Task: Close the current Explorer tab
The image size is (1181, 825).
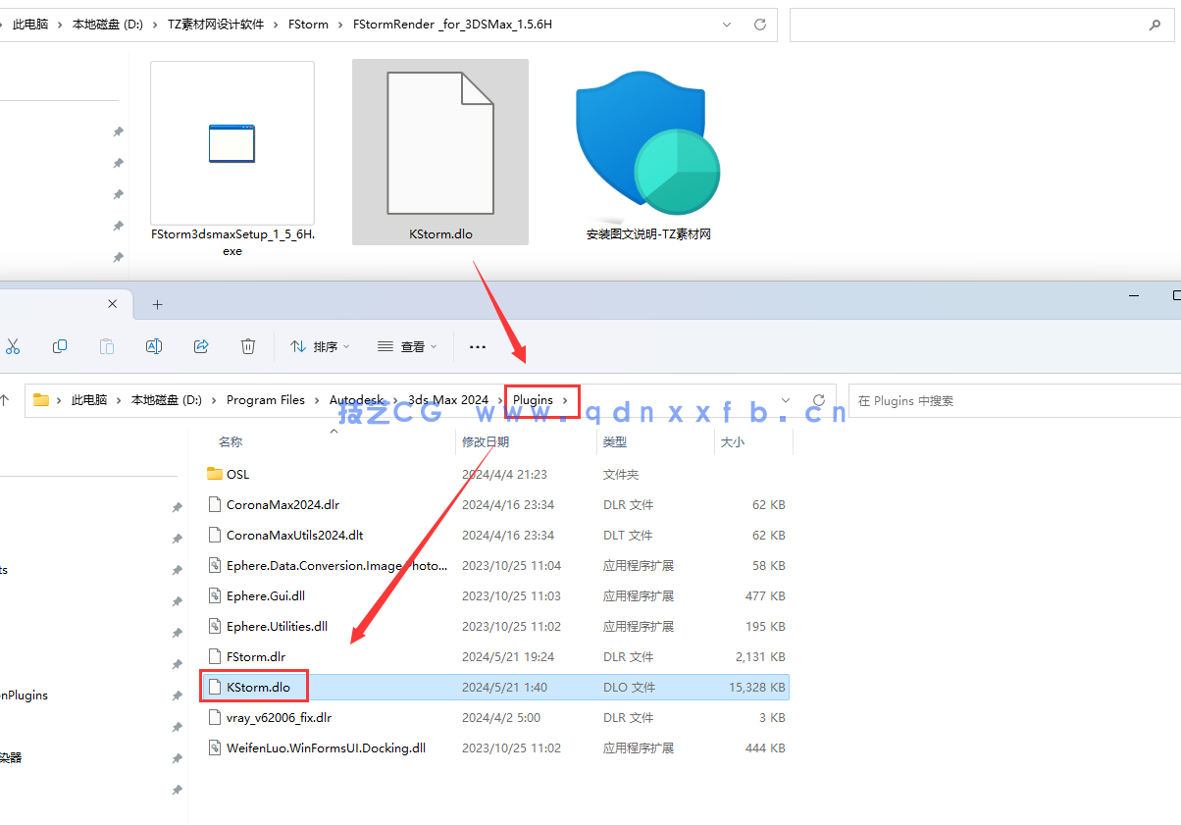Action: pyautogui.click(x=112, y=305)
